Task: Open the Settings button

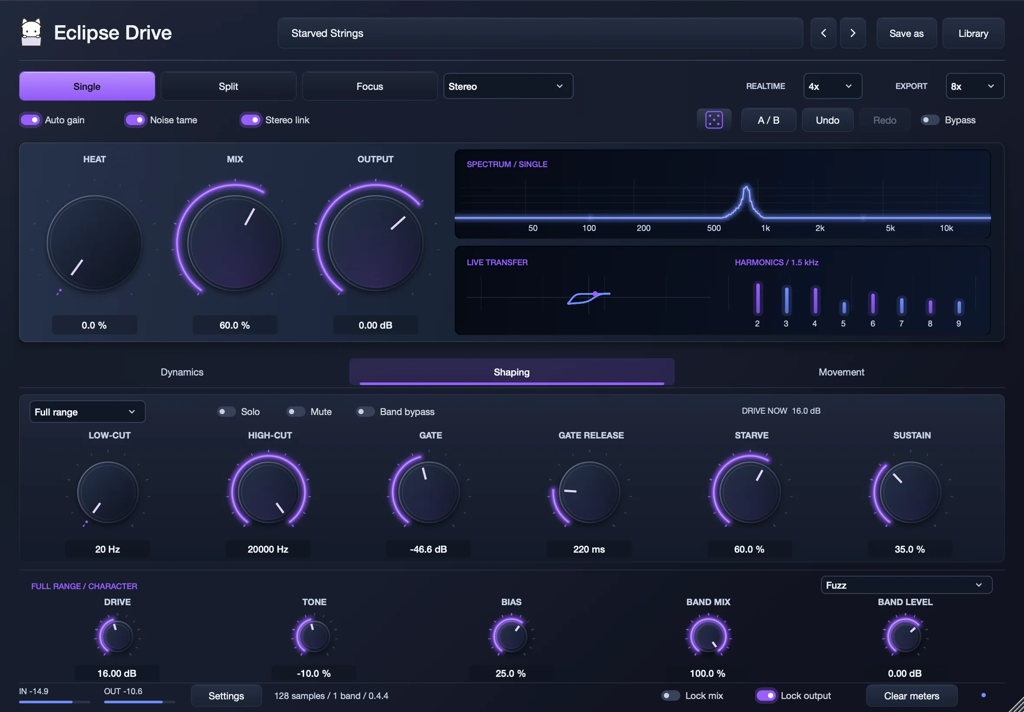Action: pyautogui.click(x=226, y=696)
